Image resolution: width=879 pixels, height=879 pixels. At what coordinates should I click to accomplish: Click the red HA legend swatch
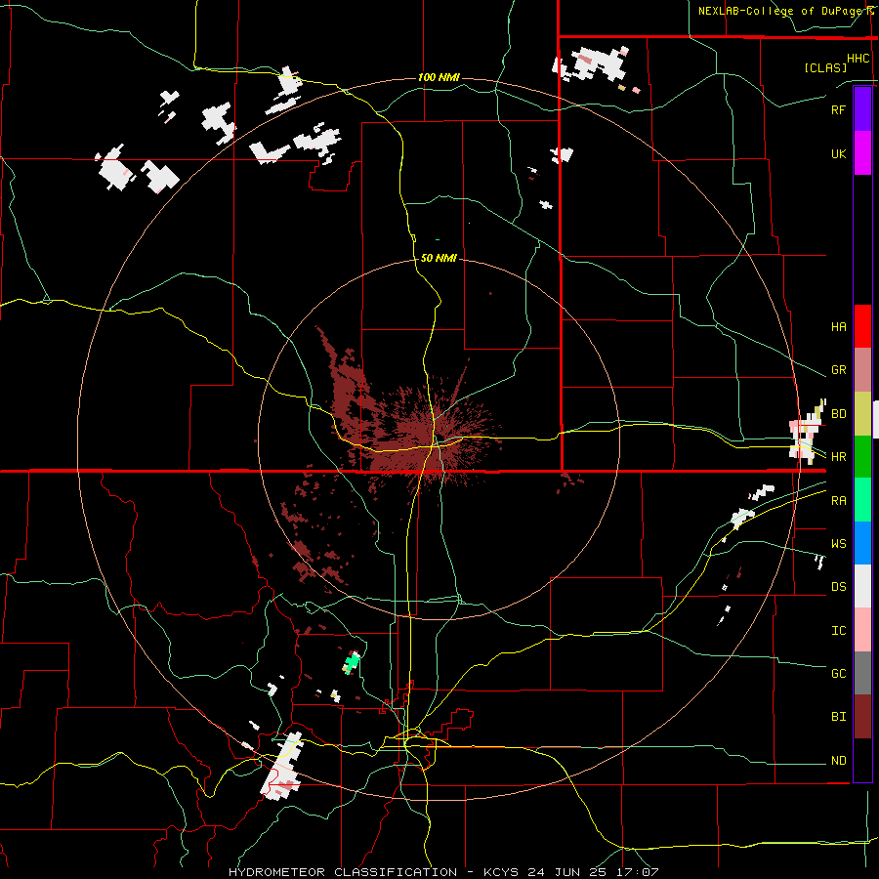pyautogui.click(x=862, y=326)
